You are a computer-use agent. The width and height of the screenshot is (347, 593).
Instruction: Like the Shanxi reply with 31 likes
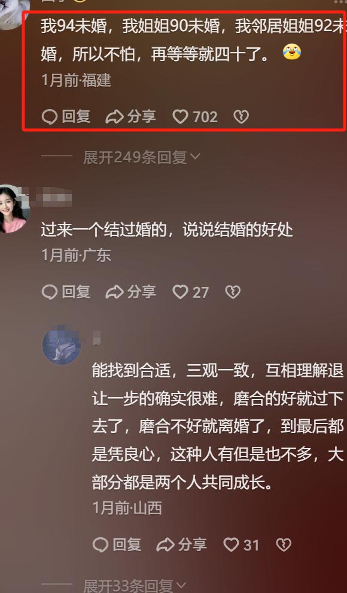click(x=241, y=544)
